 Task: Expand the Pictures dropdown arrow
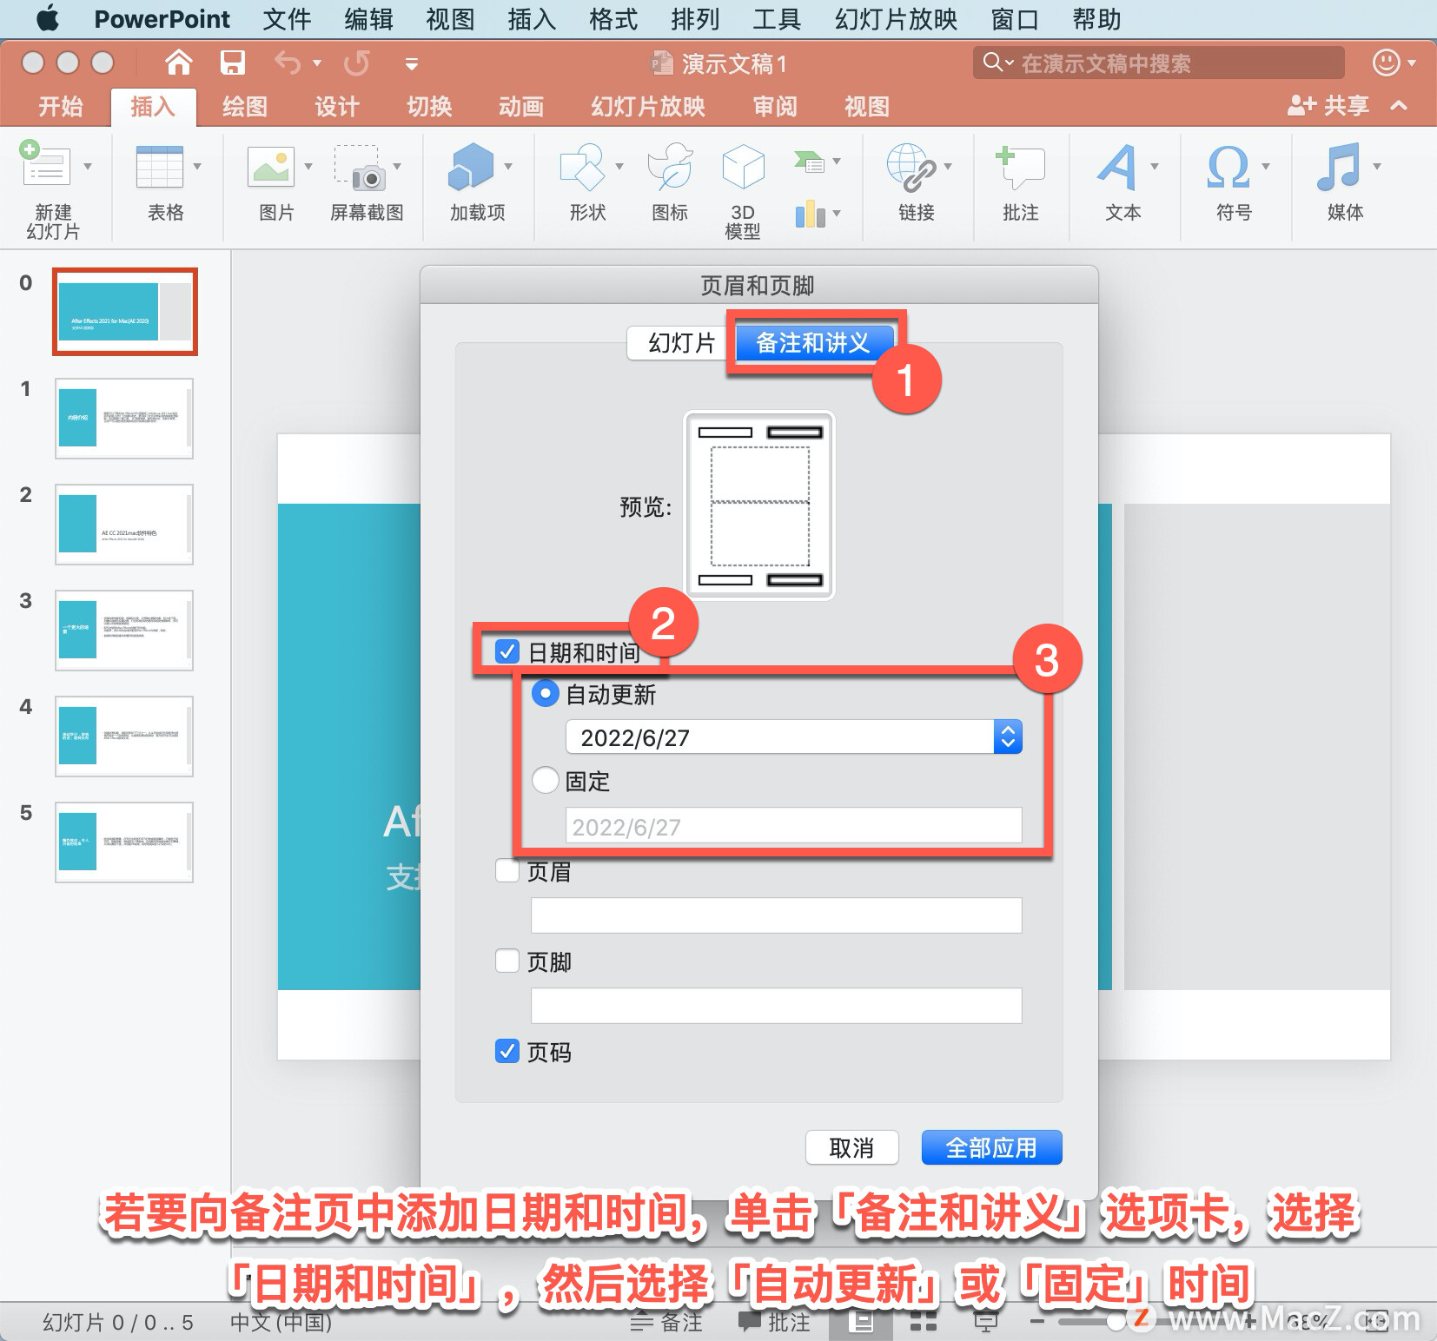[308, 166]
